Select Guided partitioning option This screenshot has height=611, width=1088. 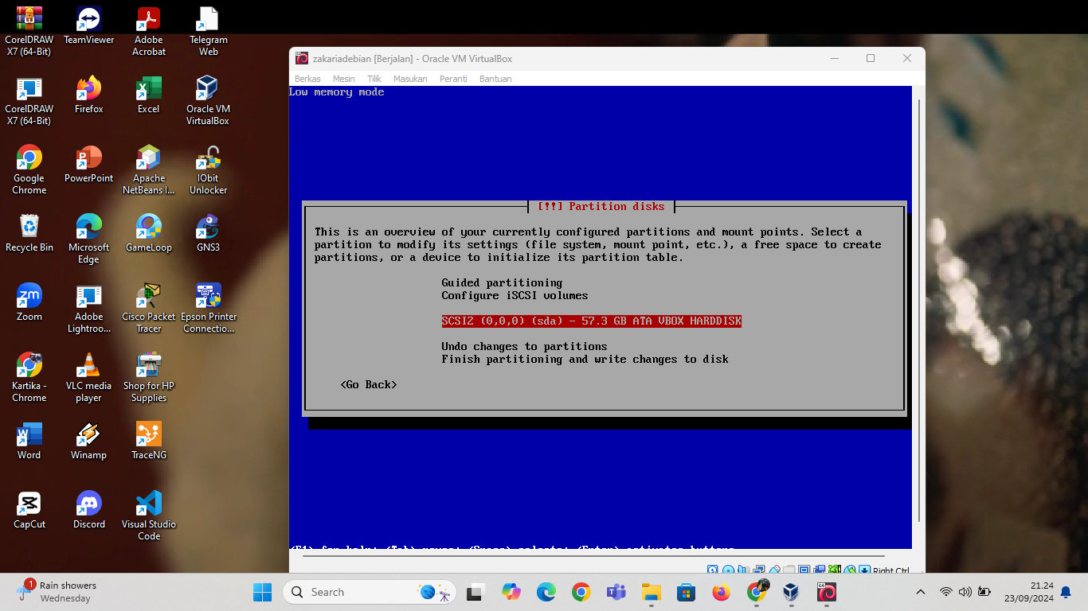(x=502, y=282)
